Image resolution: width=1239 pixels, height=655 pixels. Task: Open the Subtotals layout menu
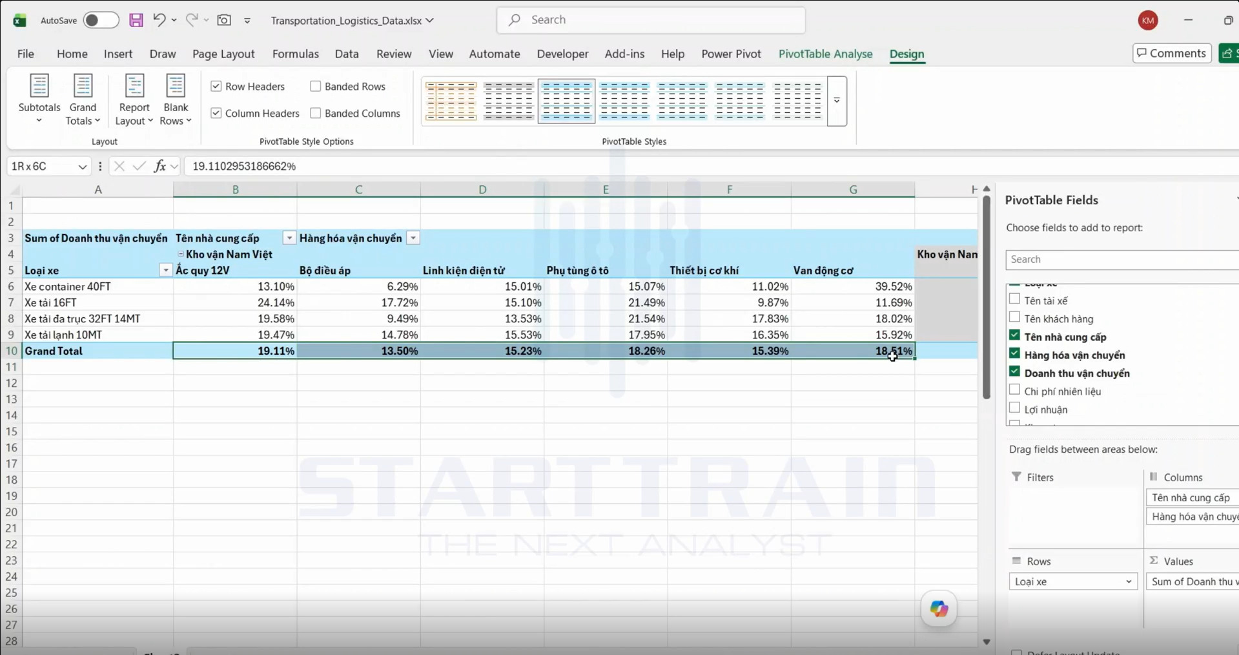pos(39,100)
